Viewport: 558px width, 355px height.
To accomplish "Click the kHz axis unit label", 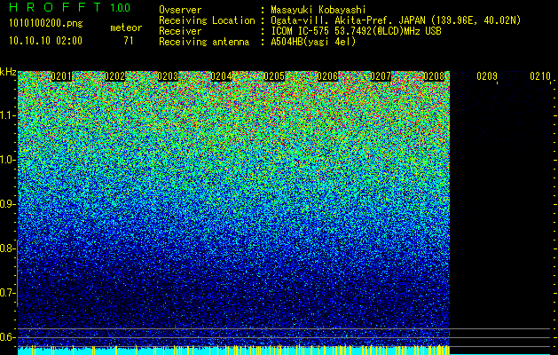I will 8,72.
